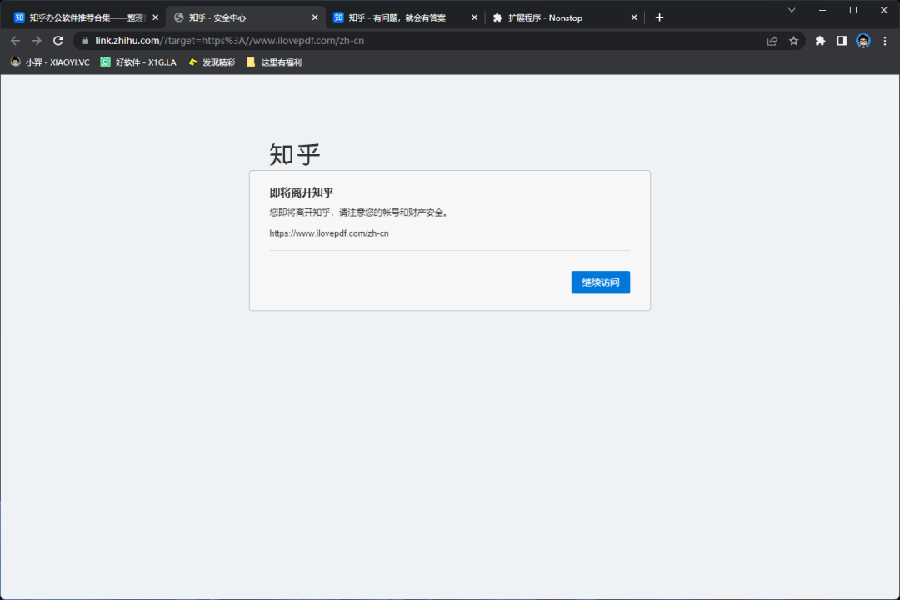Viewport: 900px width, 600px height.
Task: Toggle the browser side panel
Action: pos(842,41)
